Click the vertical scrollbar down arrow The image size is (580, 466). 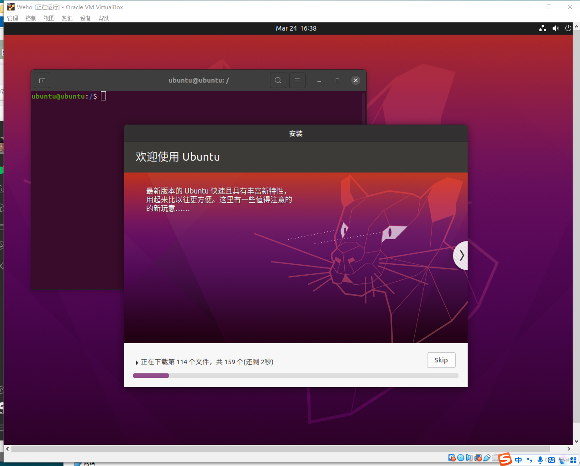[x=576, y=441]
